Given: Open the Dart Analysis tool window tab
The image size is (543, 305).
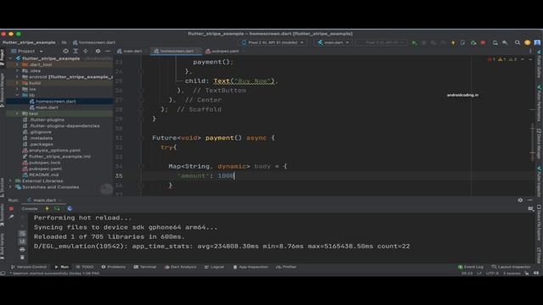Looking at the screenshot, I should click(x=181, y=267).
